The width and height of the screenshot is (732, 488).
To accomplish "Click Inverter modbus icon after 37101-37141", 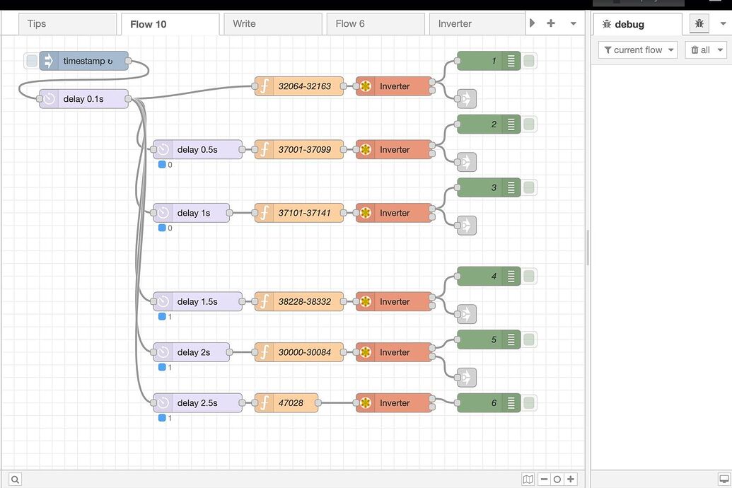I will click(366, 213).
